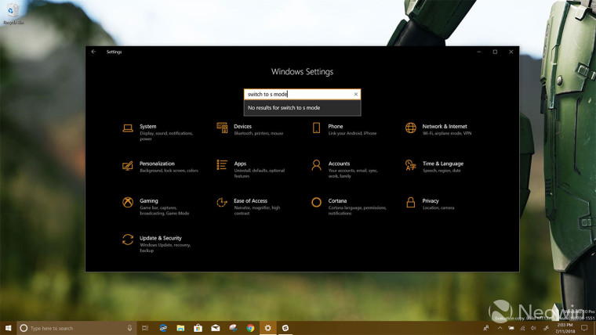This screenshot has height=335, width=596.
Task: Open the Cortana category label
Action: pos(337,200)
